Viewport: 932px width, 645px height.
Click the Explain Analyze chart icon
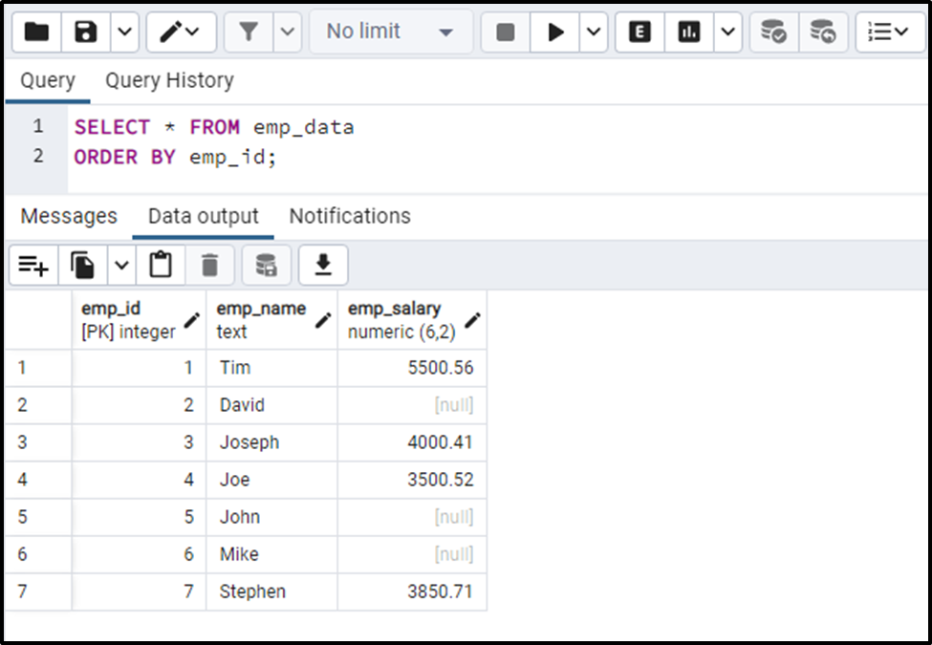[689, 32]
